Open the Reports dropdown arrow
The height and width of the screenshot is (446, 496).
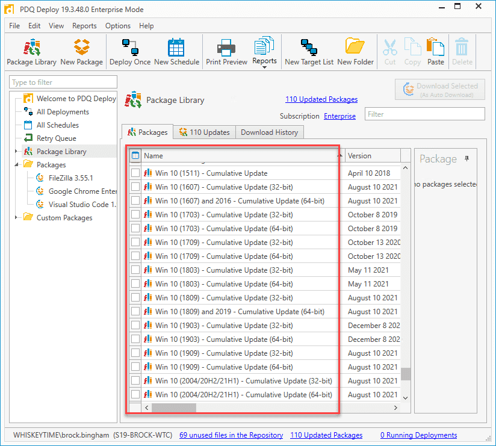click(264, 67)
